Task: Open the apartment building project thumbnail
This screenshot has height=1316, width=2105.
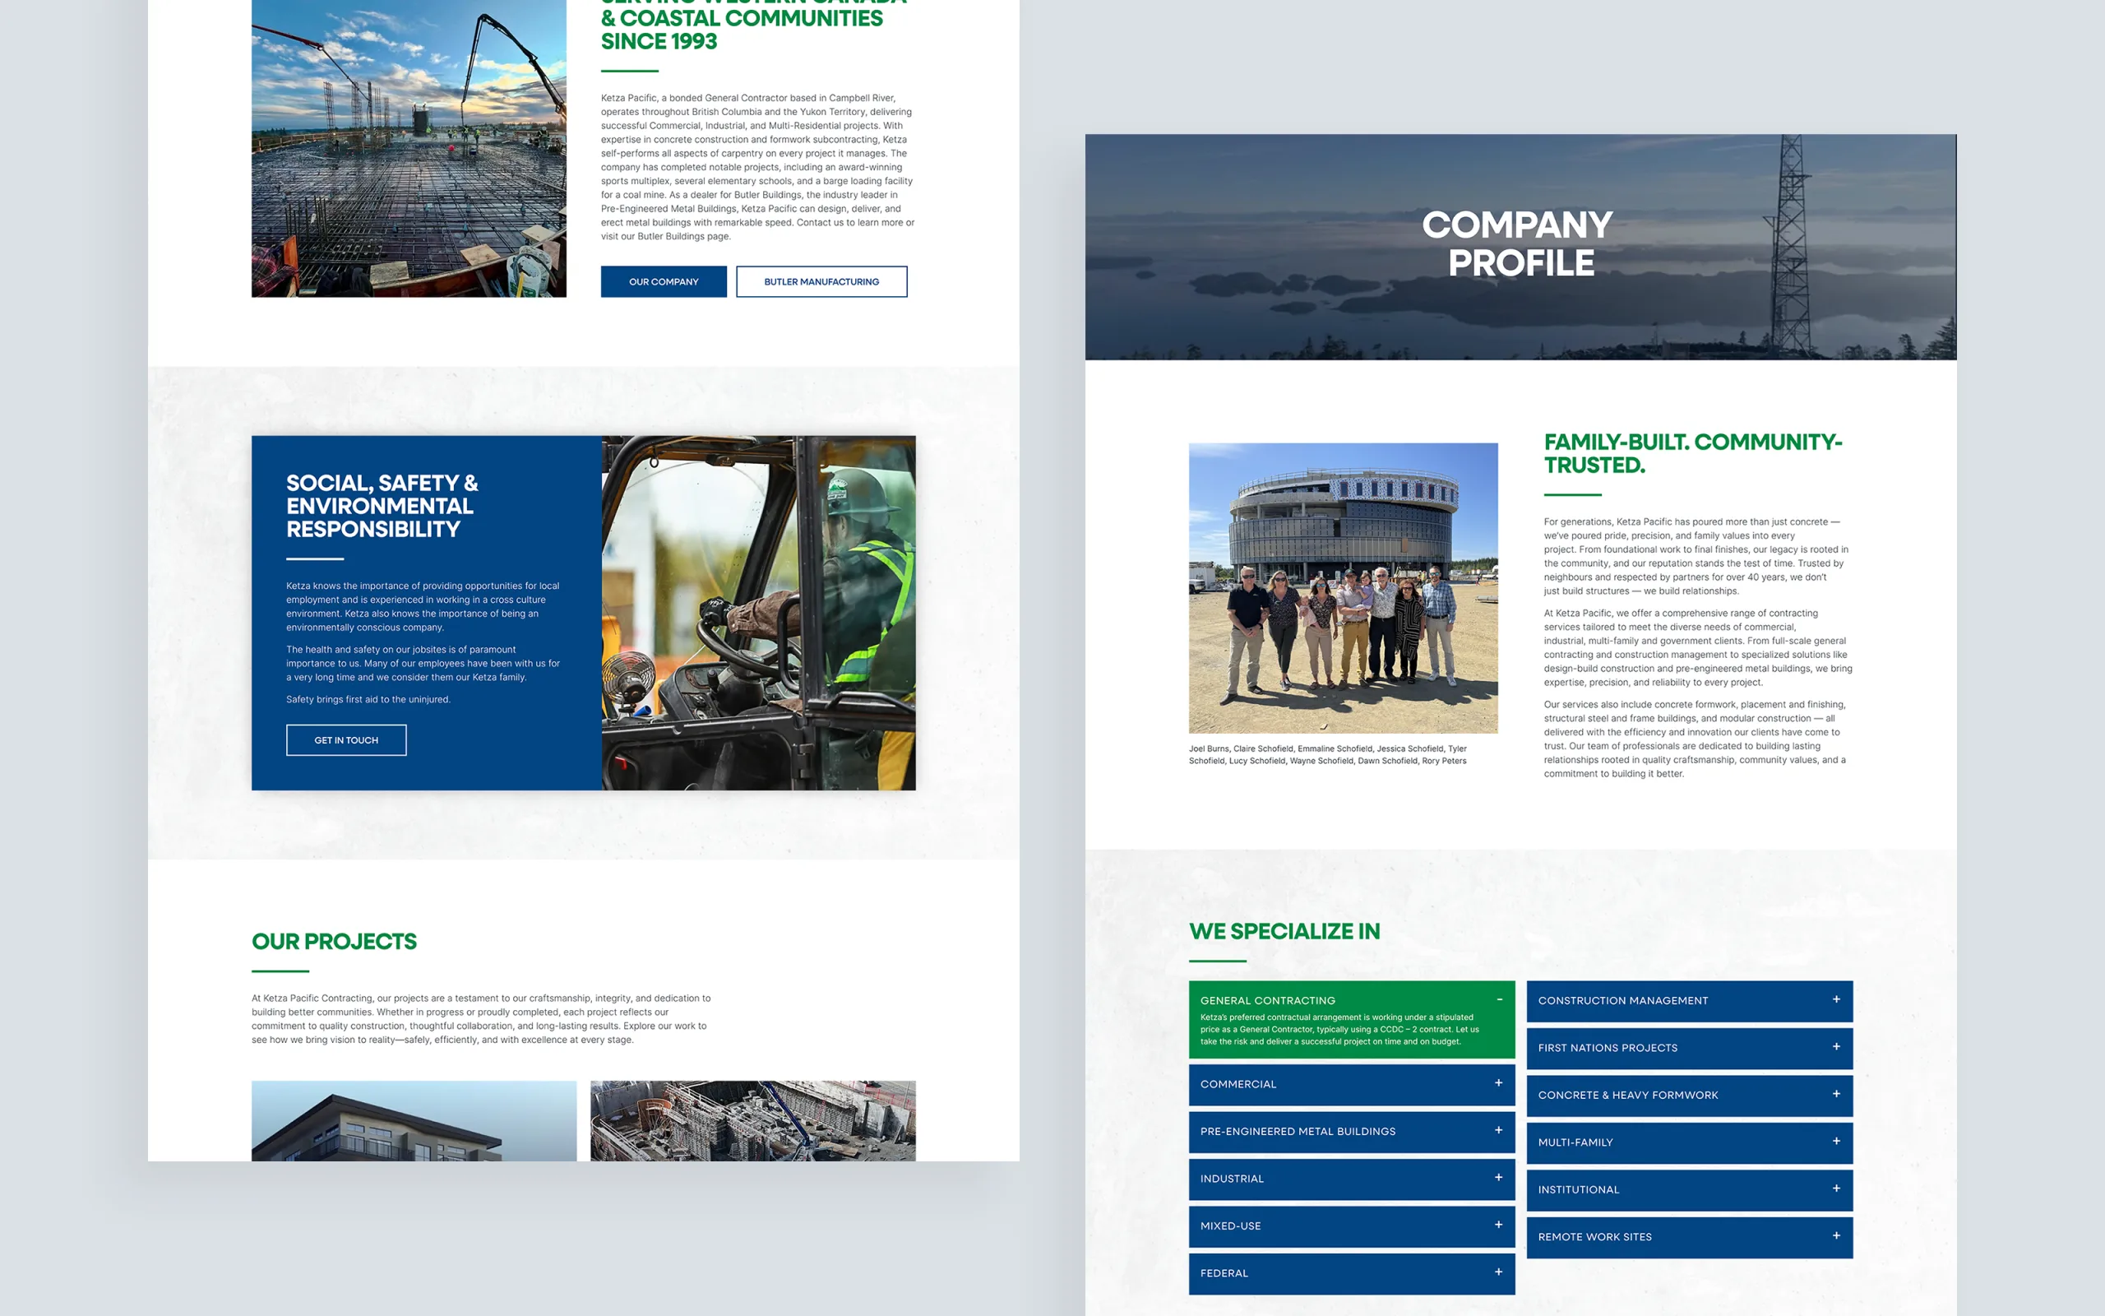Action: click(413, 1121)
